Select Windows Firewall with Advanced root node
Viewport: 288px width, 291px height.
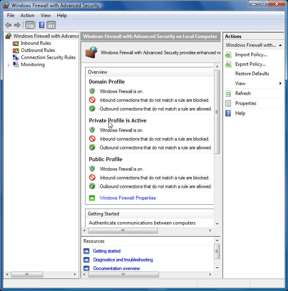click(x=46, y=36)
